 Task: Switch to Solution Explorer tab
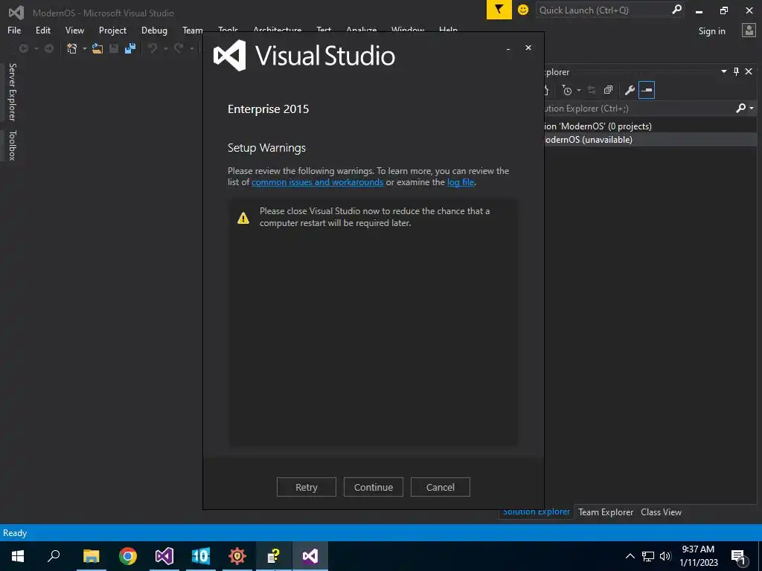(x=536, y=512)
